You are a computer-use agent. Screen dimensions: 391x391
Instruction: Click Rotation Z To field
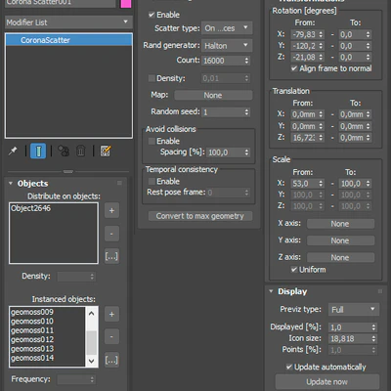pyautogui.click(x=352, y=57)
